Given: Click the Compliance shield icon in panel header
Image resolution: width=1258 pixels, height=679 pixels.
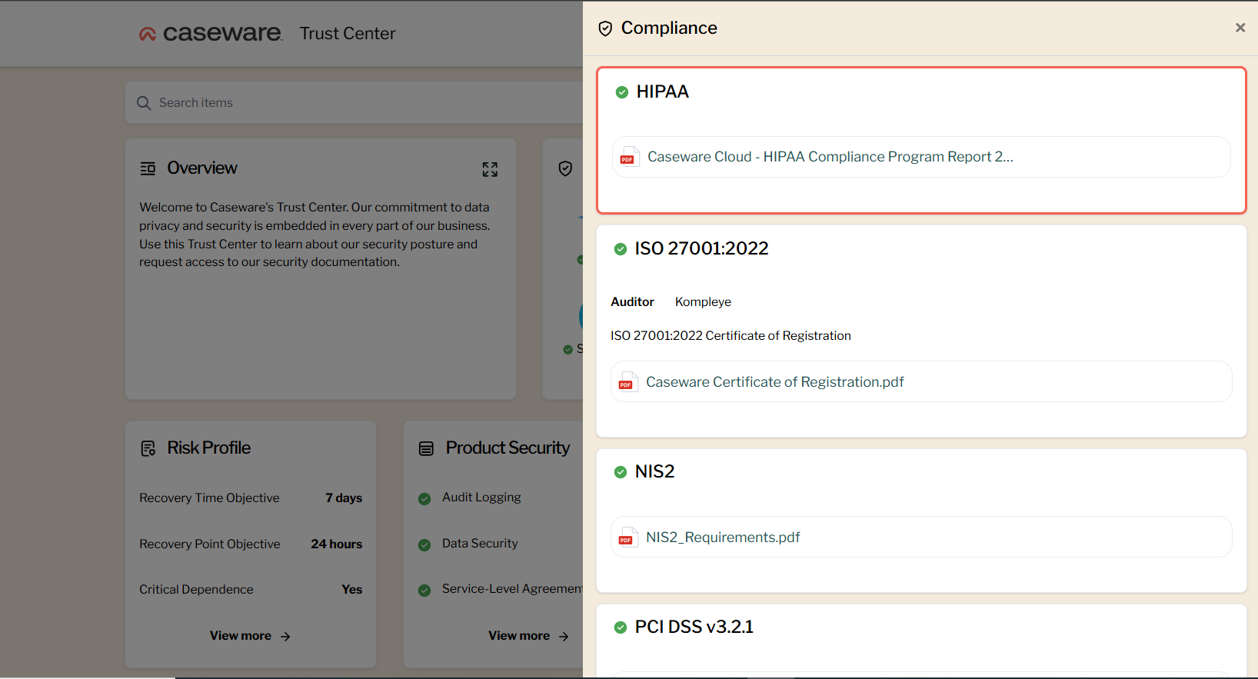Looking at the screenshot, I should [605, 28].
